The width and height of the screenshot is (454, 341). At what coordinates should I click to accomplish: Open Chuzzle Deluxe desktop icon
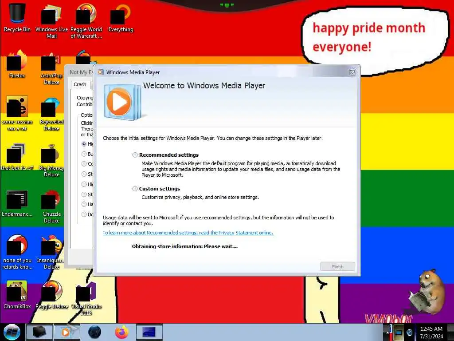coord(51,206)
